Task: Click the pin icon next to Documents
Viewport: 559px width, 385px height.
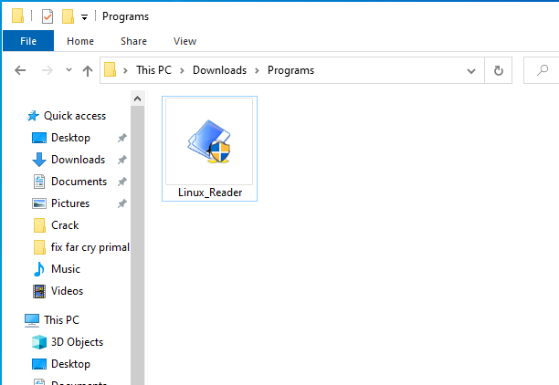Action: 121,182
